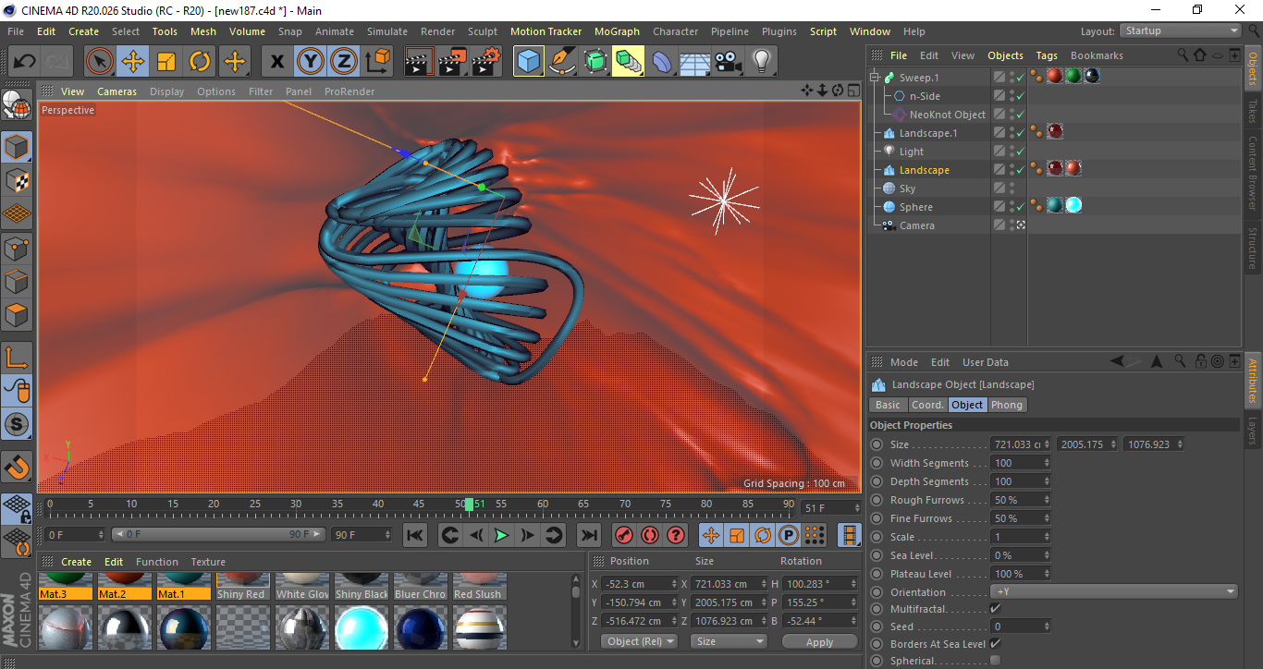1263x669 pixels.
Task: Click the Seed value stepper
Action: (1047, 626)
